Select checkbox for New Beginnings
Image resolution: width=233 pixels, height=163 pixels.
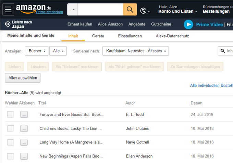10,156
